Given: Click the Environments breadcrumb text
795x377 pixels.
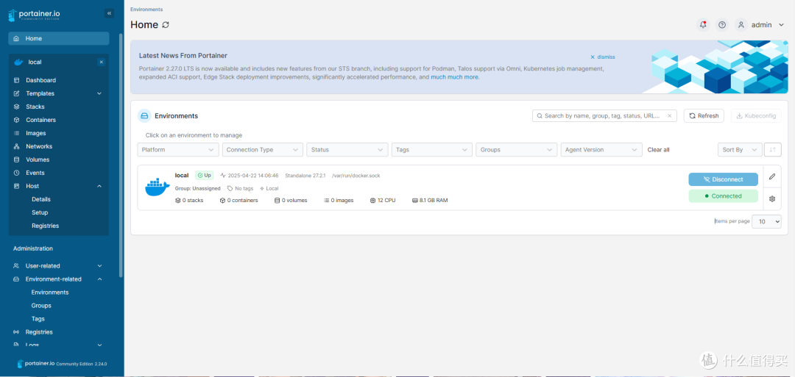Looking at the screenshot, I should (x=146, y=9).
